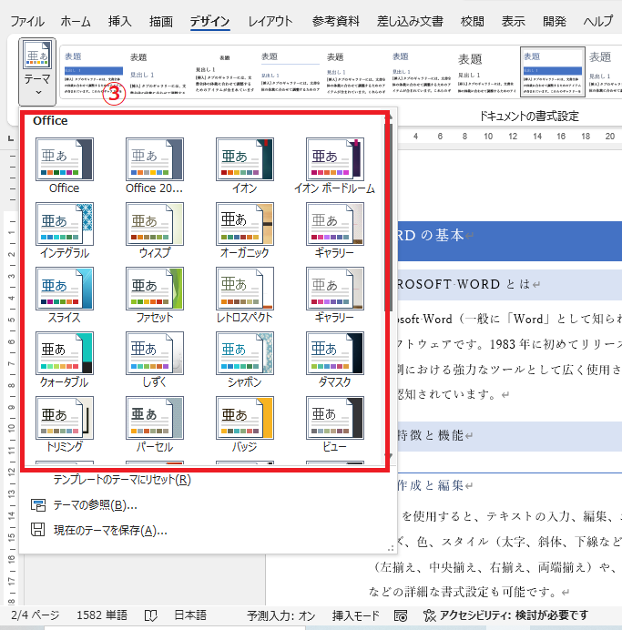This screenshot has width=622, height=630.
Task: Switch to the ホーム tab
Action: click(x=76, y=21)
